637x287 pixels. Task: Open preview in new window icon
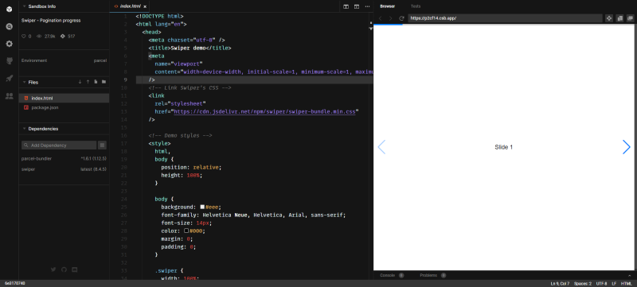click(x=630, y=18)
